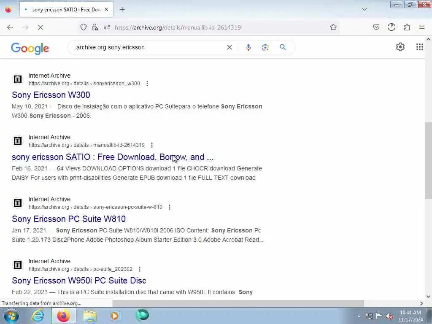This screenshot has height=324, width=432.
Task: Open the sony ericsson SATIO result link
Action: (113, 157)
